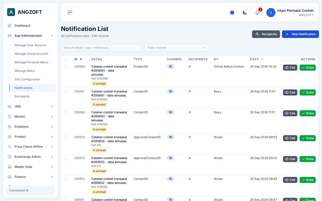The width and height of the screenshot is (322, 201).
Task: Select checkbox for row 295681
Action: coord(66,91)
